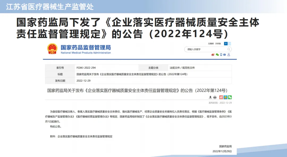This screenshot has height=157, width=287.
Task: Click 国家药品监督管理局 site title
Action: coord(86,47)
